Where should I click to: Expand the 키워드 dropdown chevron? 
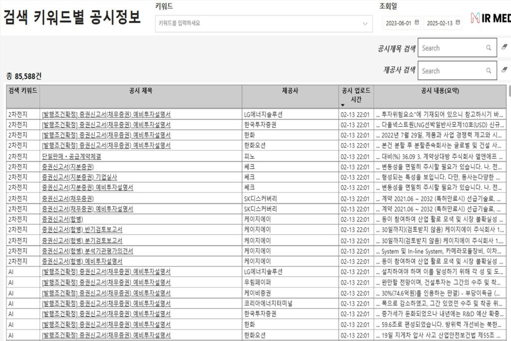(365, 23)
